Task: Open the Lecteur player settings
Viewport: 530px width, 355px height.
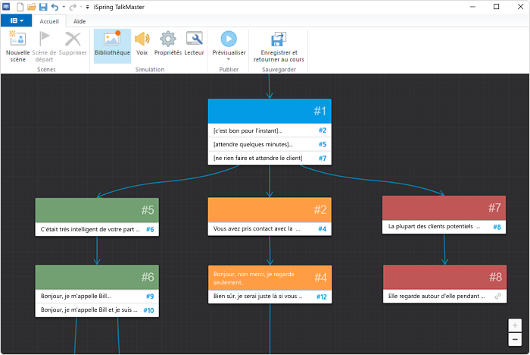Action: coord(195,39)
